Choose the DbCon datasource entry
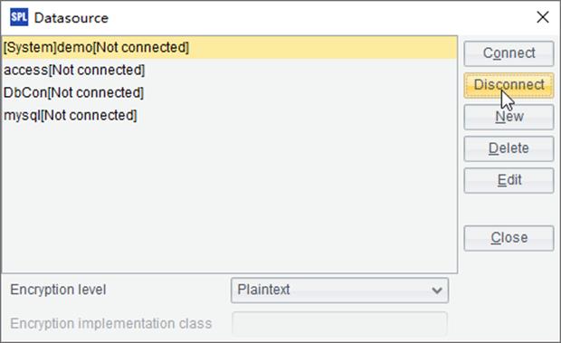 (x=229, y=92)
